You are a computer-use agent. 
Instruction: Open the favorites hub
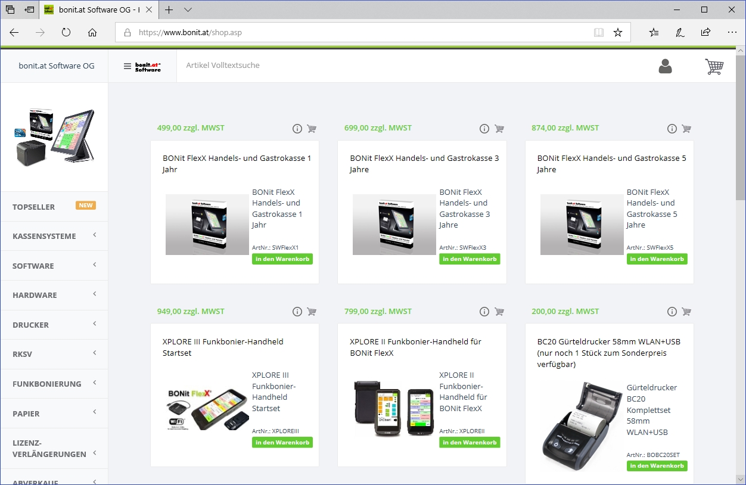click(x=654, y=33)
